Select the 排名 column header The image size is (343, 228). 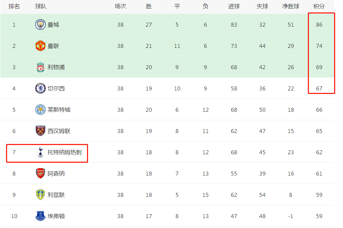pyautogui.click(x=14, y=6)
